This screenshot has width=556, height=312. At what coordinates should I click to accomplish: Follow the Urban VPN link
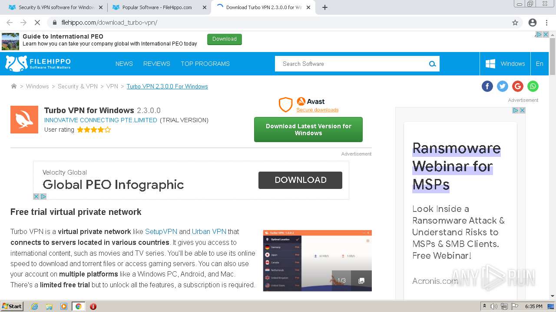pyautogui.click(x=209, y=231)
